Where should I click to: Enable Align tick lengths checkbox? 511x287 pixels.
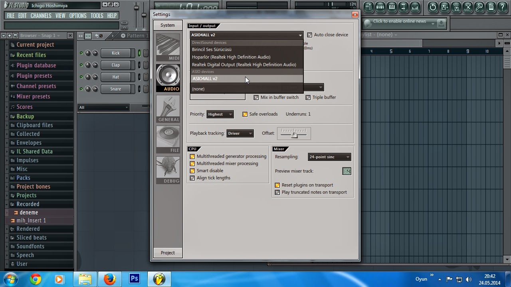192,178
